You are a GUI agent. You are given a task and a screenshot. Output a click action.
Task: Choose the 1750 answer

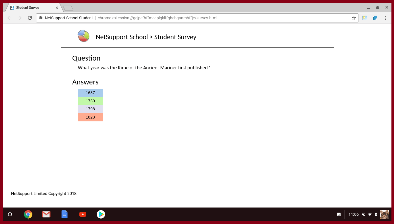click(x=90, y=101)
